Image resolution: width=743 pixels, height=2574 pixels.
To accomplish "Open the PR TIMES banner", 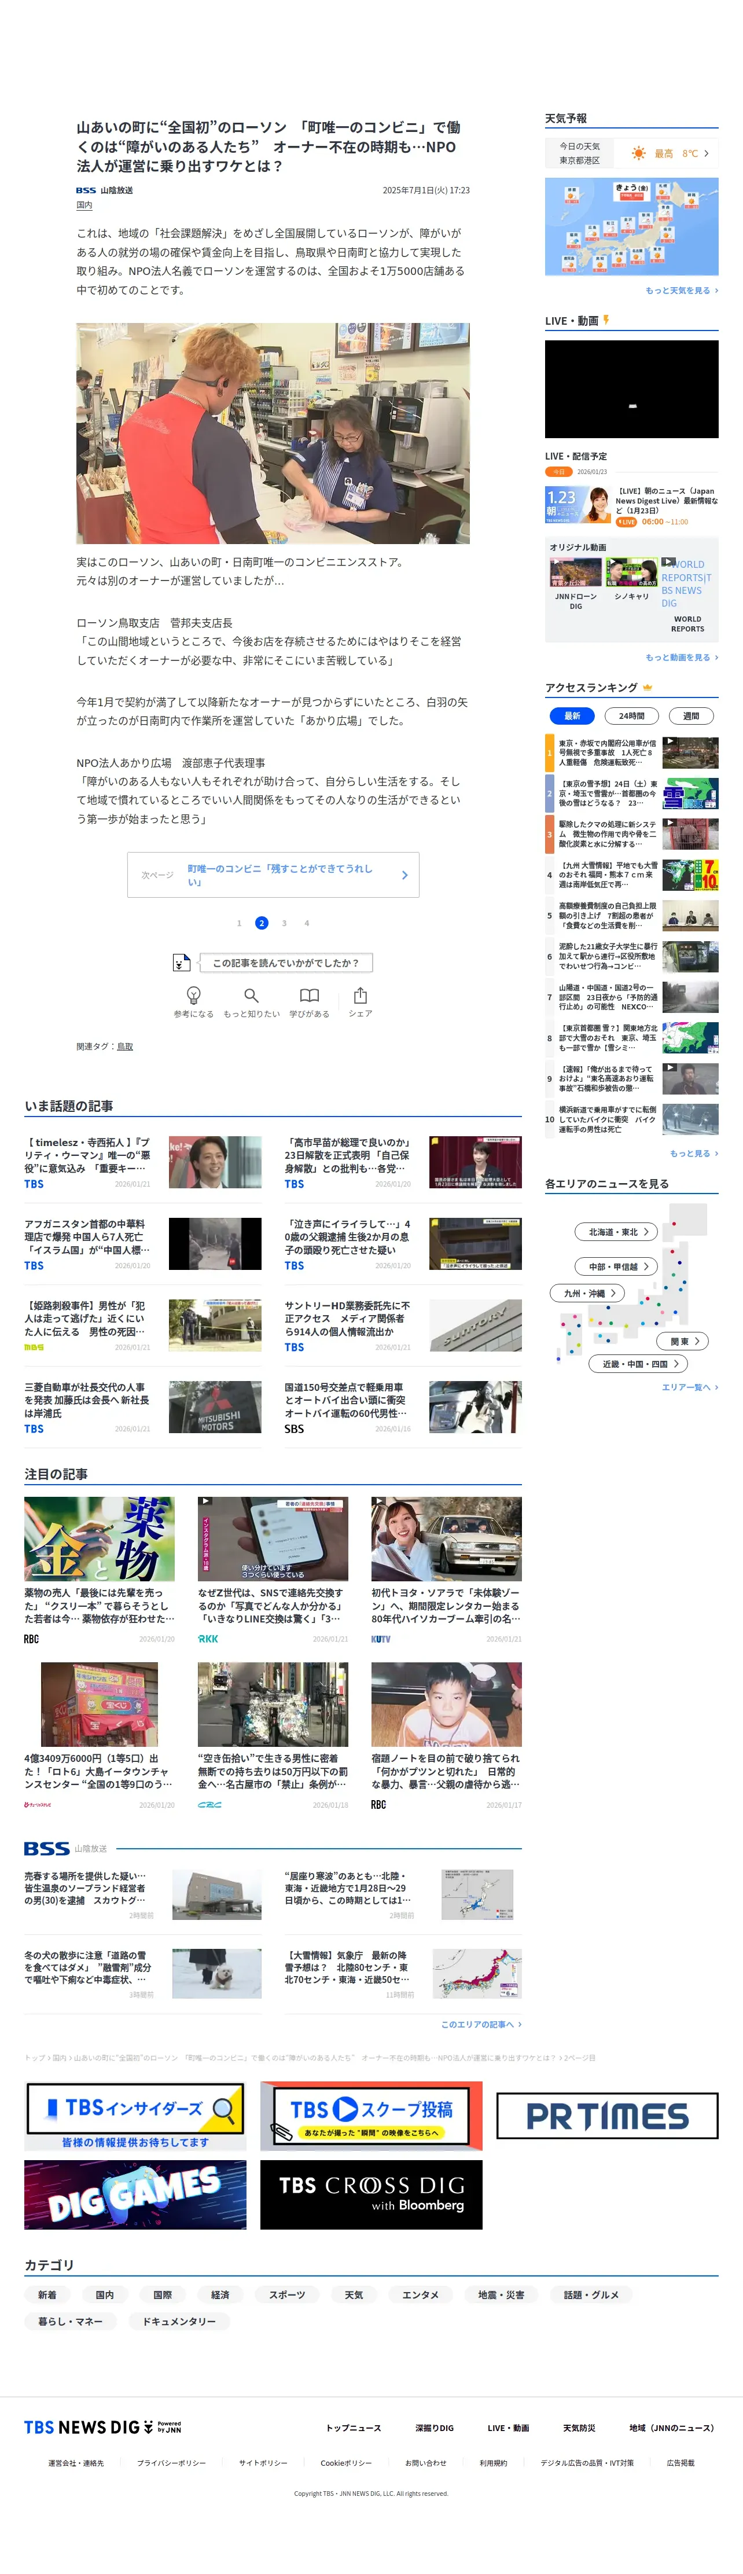I will (607, 2116).
